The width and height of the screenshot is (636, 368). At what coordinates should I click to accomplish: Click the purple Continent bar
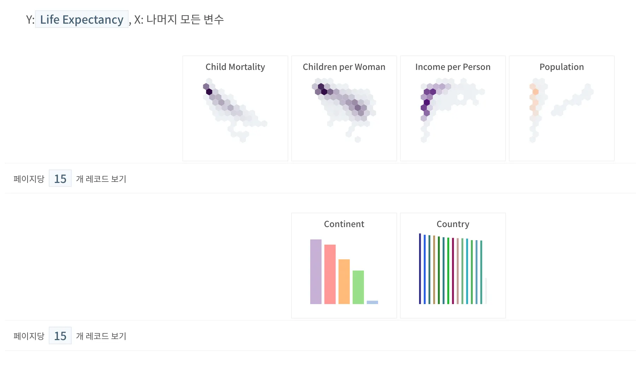[316, 272]
